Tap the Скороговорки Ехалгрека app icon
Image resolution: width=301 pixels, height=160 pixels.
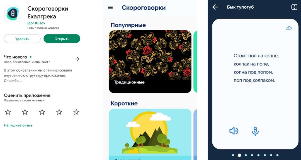coord(13,14)
